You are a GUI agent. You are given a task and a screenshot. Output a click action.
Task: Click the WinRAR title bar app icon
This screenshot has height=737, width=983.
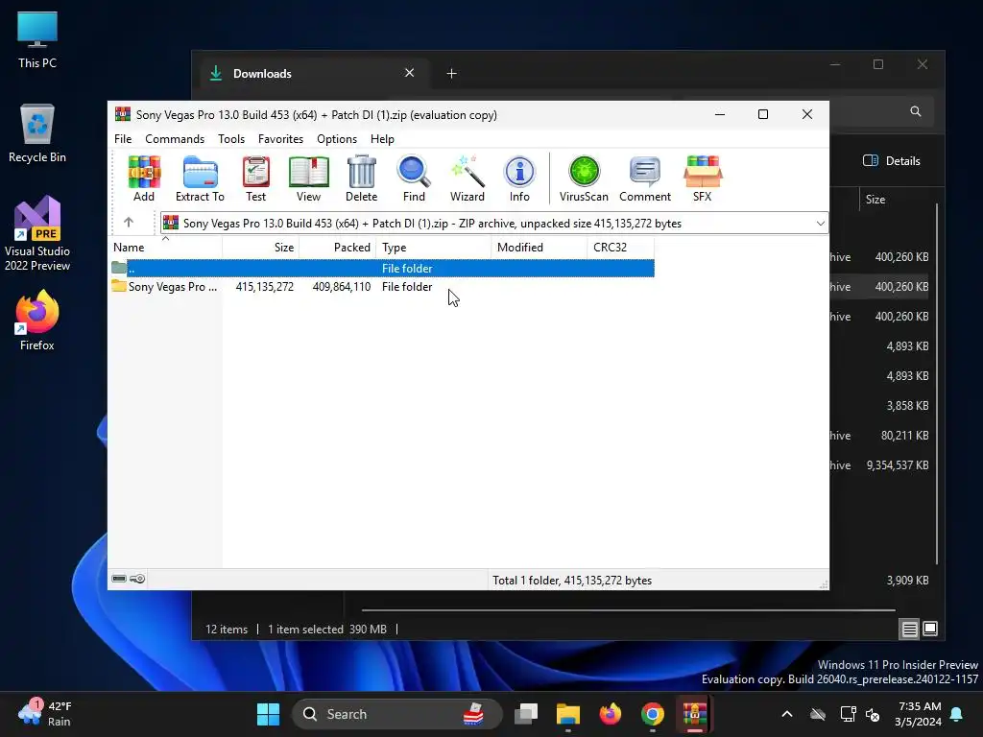tap(123, 114)
